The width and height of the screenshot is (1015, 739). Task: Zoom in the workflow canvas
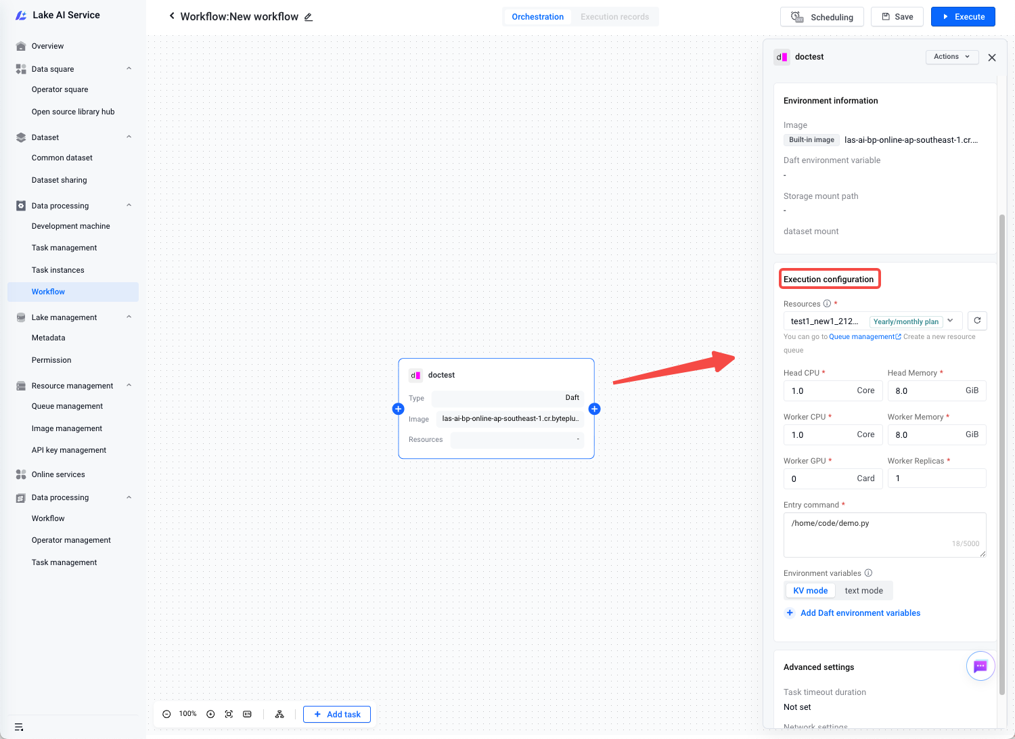point(210,714)
